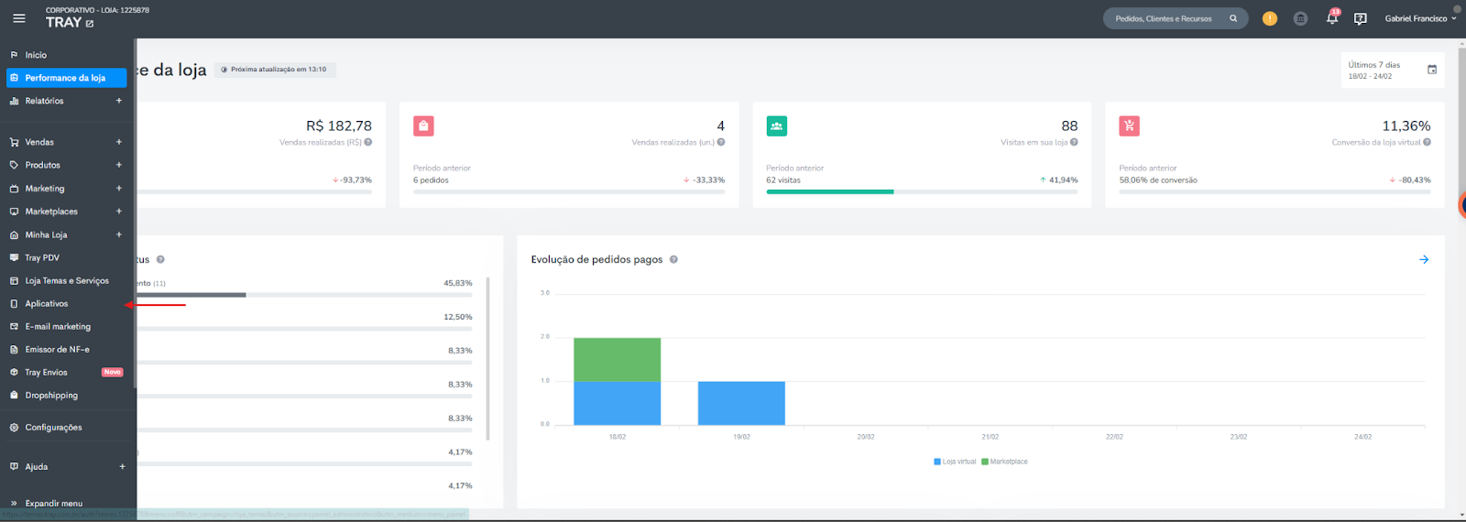
Task: Click the search magnifier icon
Action: pyautogui.click(x=1233, y=18)
